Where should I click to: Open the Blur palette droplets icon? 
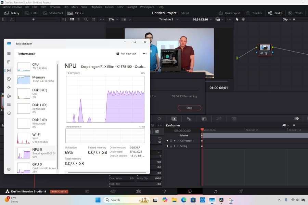(189, 119)
